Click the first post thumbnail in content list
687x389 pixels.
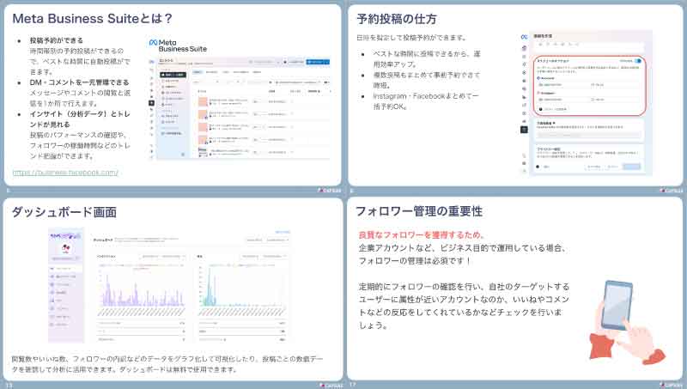pyautogui.click(x=203, y=101)
